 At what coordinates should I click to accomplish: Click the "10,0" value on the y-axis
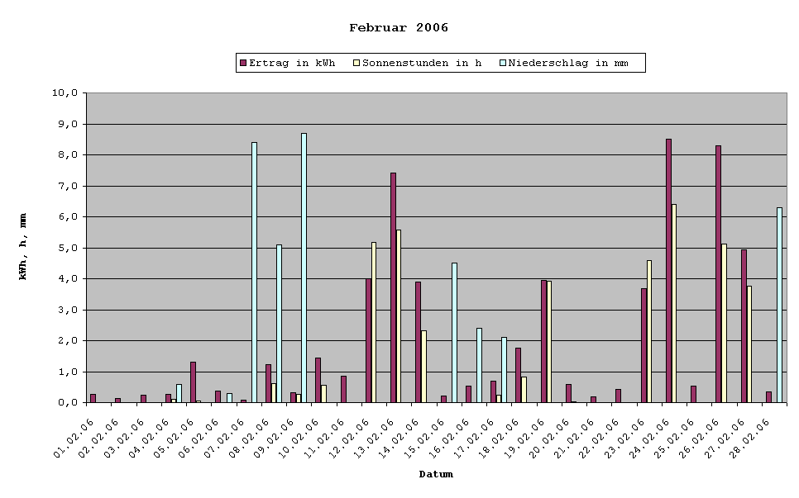(64, 93)
